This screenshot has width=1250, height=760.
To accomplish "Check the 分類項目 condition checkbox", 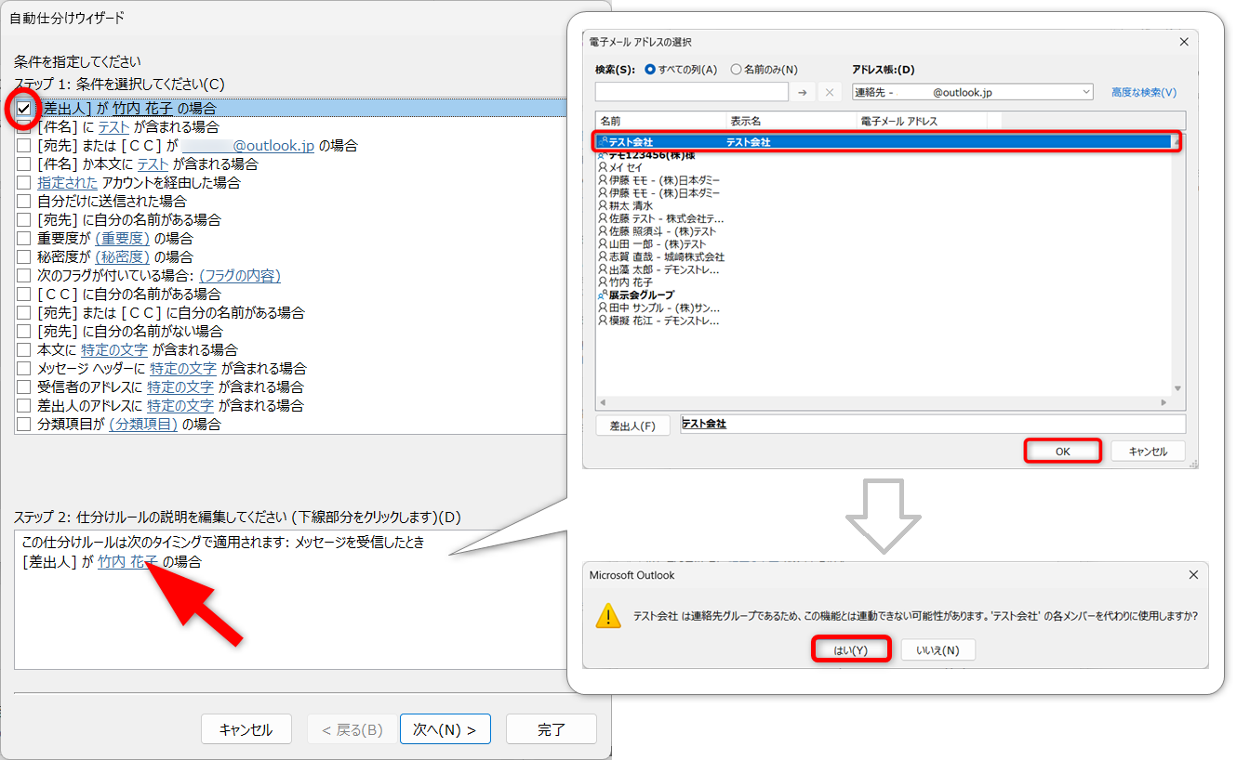I will 24,425.
